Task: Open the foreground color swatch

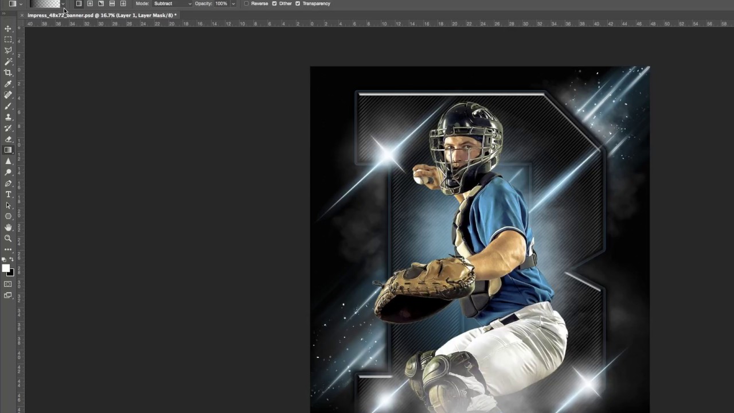Action: click(6, 268)
